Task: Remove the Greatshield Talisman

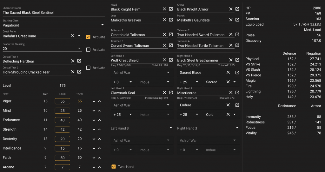Action: 164,34
